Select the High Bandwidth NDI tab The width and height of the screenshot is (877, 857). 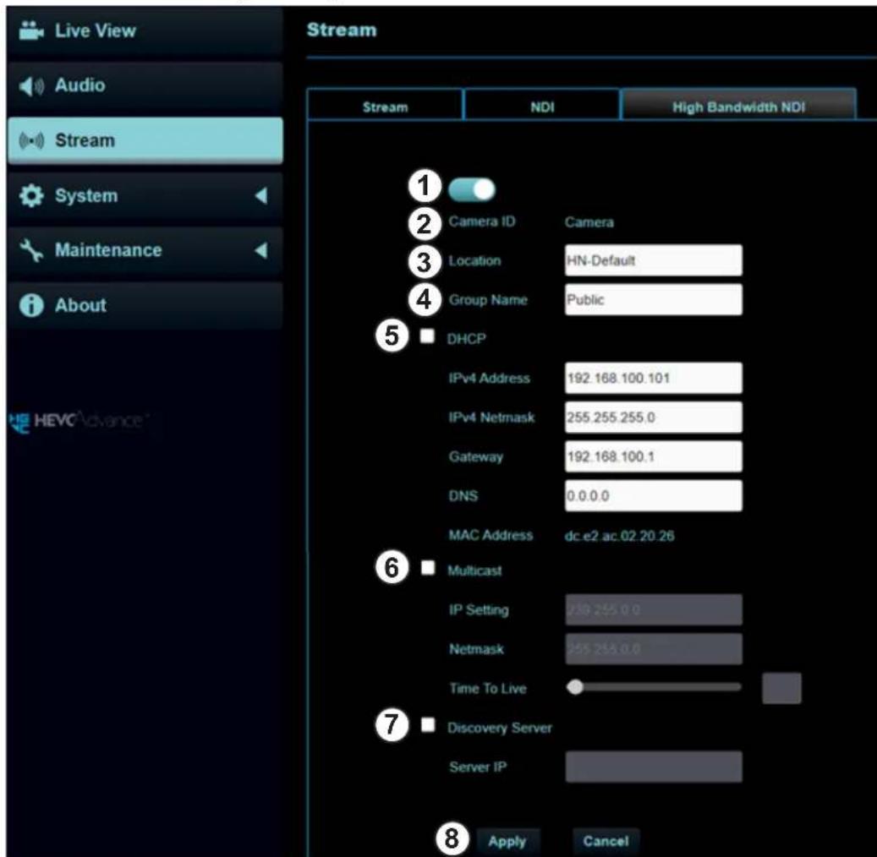738,105
